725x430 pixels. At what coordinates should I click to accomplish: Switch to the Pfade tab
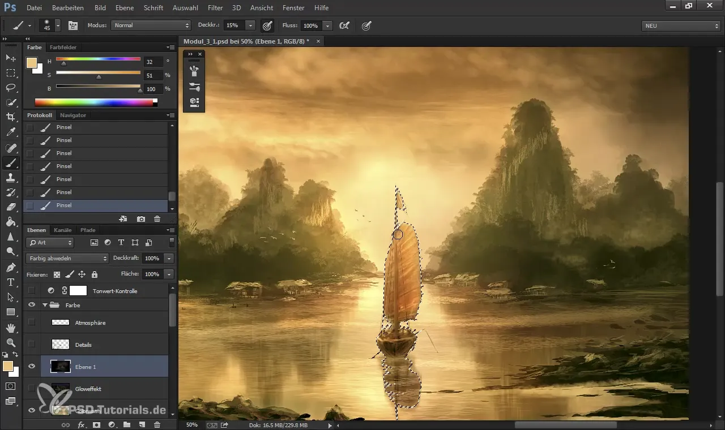pyautogui.click(x=88, y=230)
